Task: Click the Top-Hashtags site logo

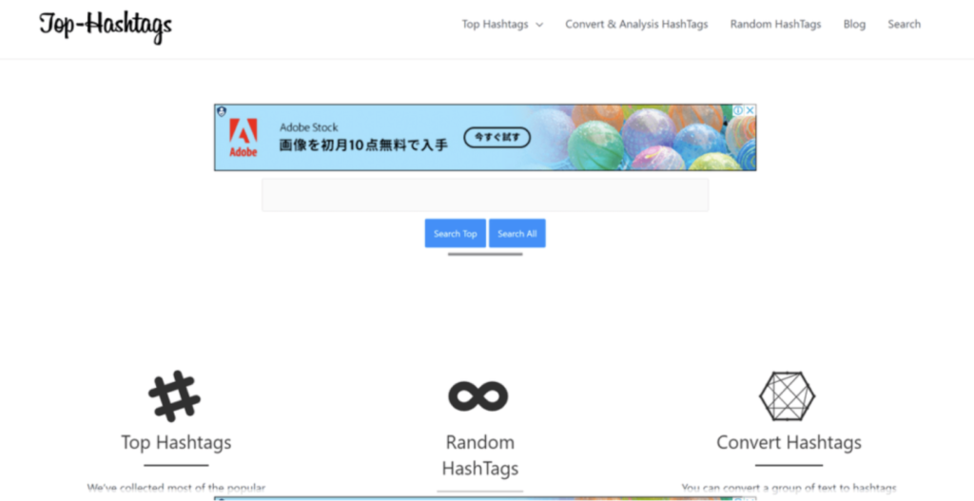Action: point(106,26)
